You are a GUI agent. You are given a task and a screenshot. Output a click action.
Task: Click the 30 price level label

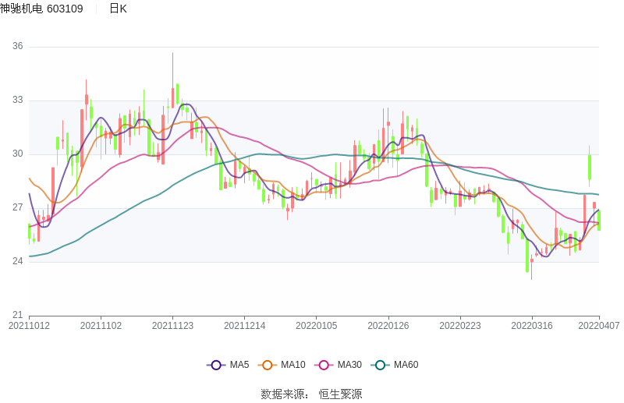(17, 154)
